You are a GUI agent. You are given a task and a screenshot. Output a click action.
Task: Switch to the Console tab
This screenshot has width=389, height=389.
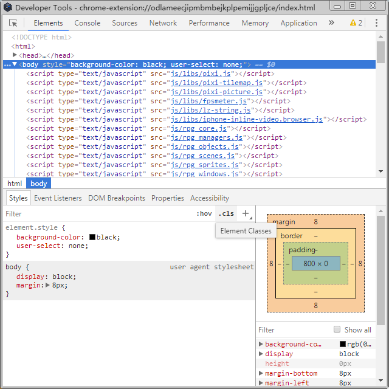tap(88, 23)
